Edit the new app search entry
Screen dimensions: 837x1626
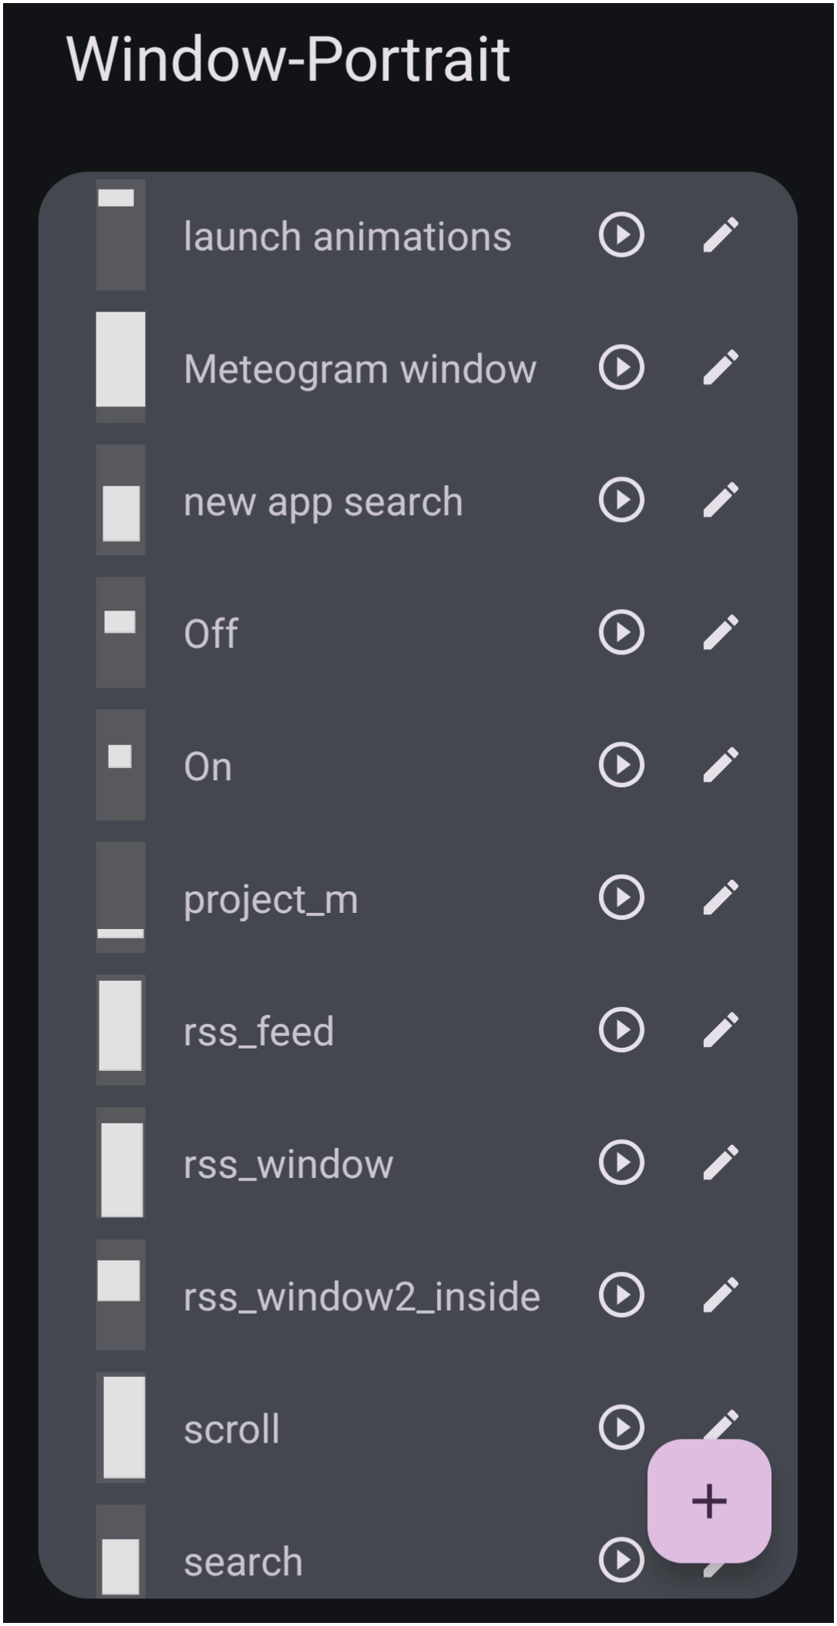[721, 500]
